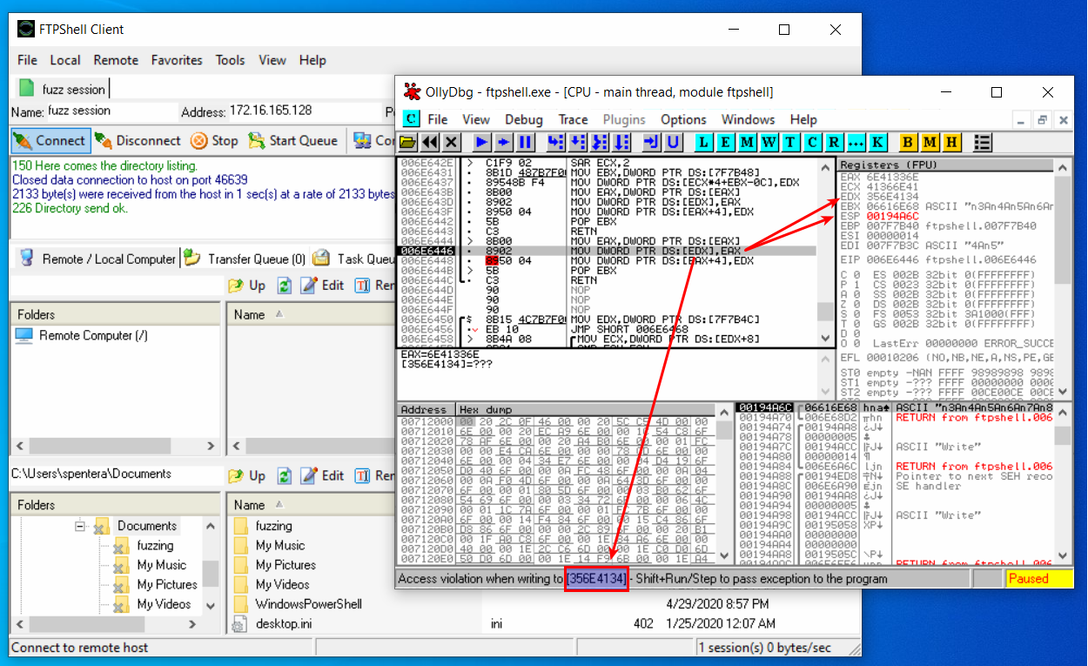Click OllyDbg Trace over icon
The height and width of the screenshot is (666, 1088).
point(621,142)
